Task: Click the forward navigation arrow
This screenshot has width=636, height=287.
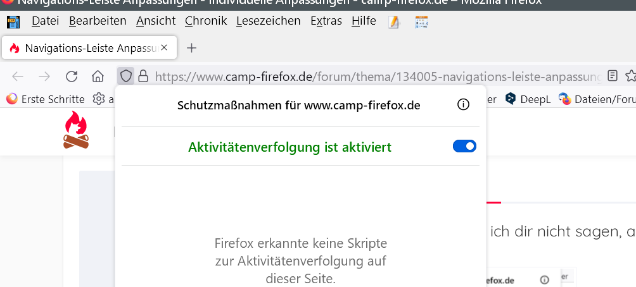Action: [44, 76]
